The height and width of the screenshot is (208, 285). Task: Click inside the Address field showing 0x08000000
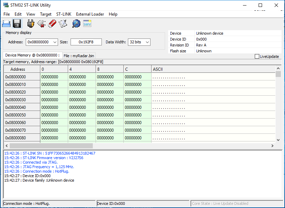[39, 42]
